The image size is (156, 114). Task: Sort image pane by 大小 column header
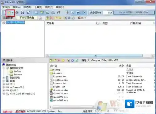point(98,23)
